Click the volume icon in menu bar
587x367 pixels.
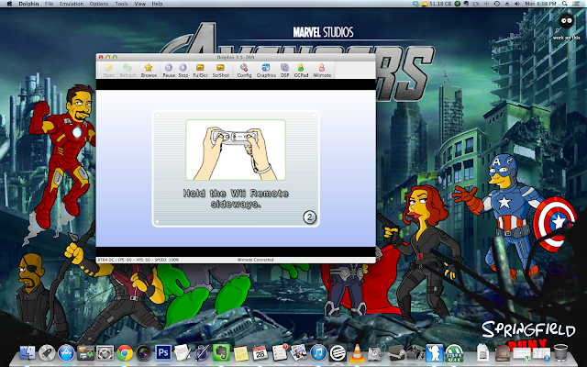(x=517, y=4)
